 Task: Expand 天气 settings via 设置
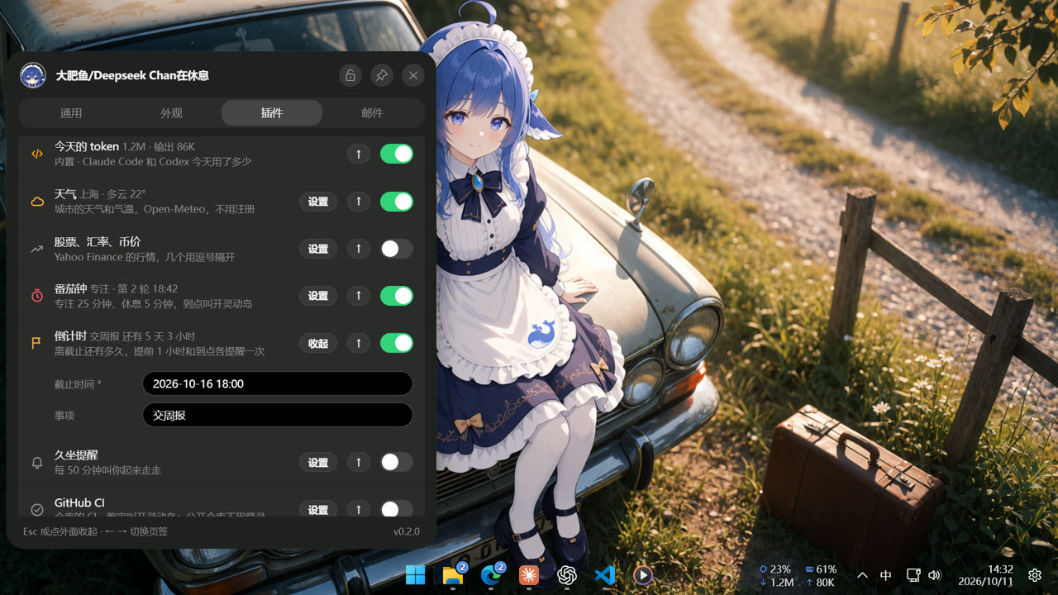(318, 202)
